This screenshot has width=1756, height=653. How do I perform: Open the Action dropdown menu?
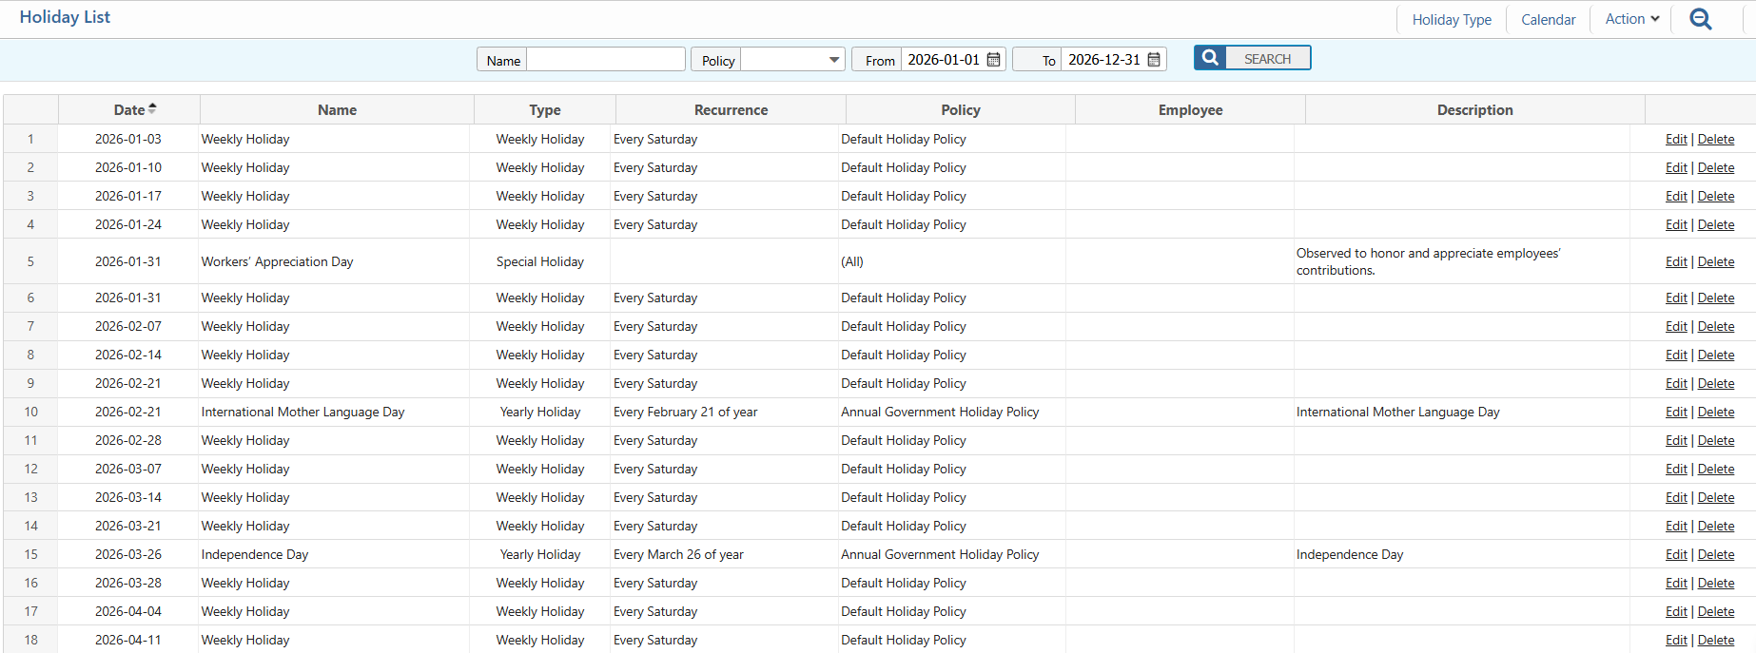(1631, 19)
